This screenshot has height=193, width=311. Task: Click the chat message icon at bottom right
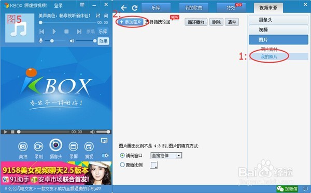click(305, 189)
